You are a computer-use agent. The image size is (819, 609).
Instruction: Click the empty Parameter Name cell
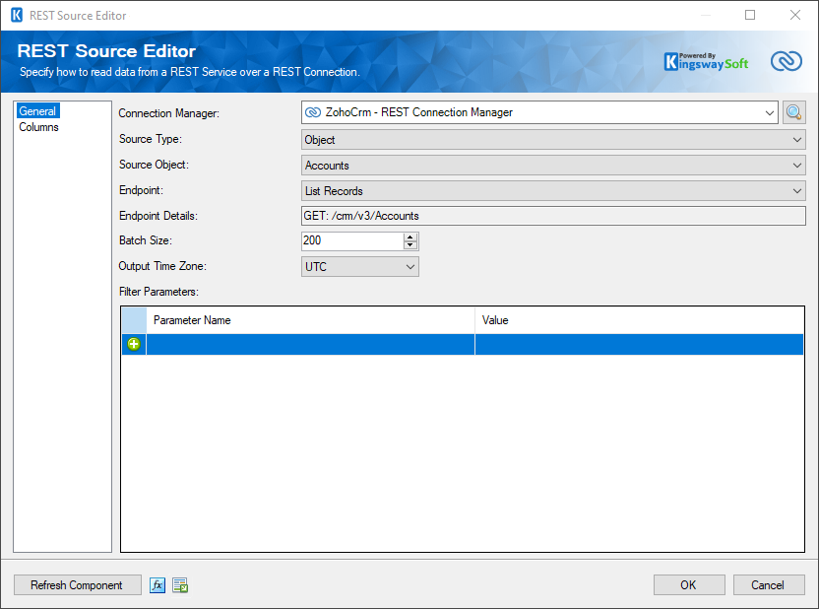[310, 345]
